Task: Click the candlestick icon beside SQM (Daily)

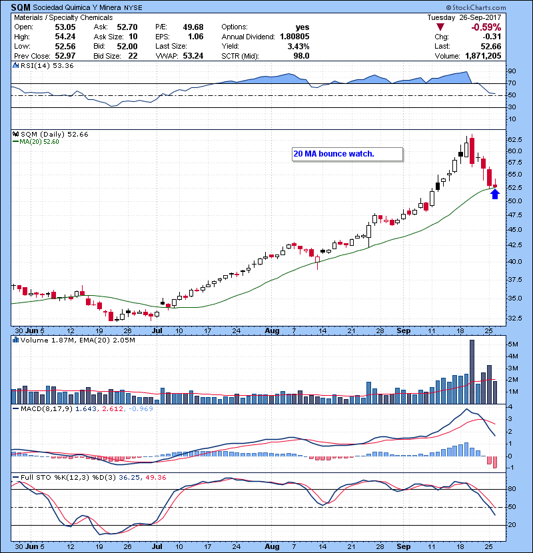Action: (15, 134)
